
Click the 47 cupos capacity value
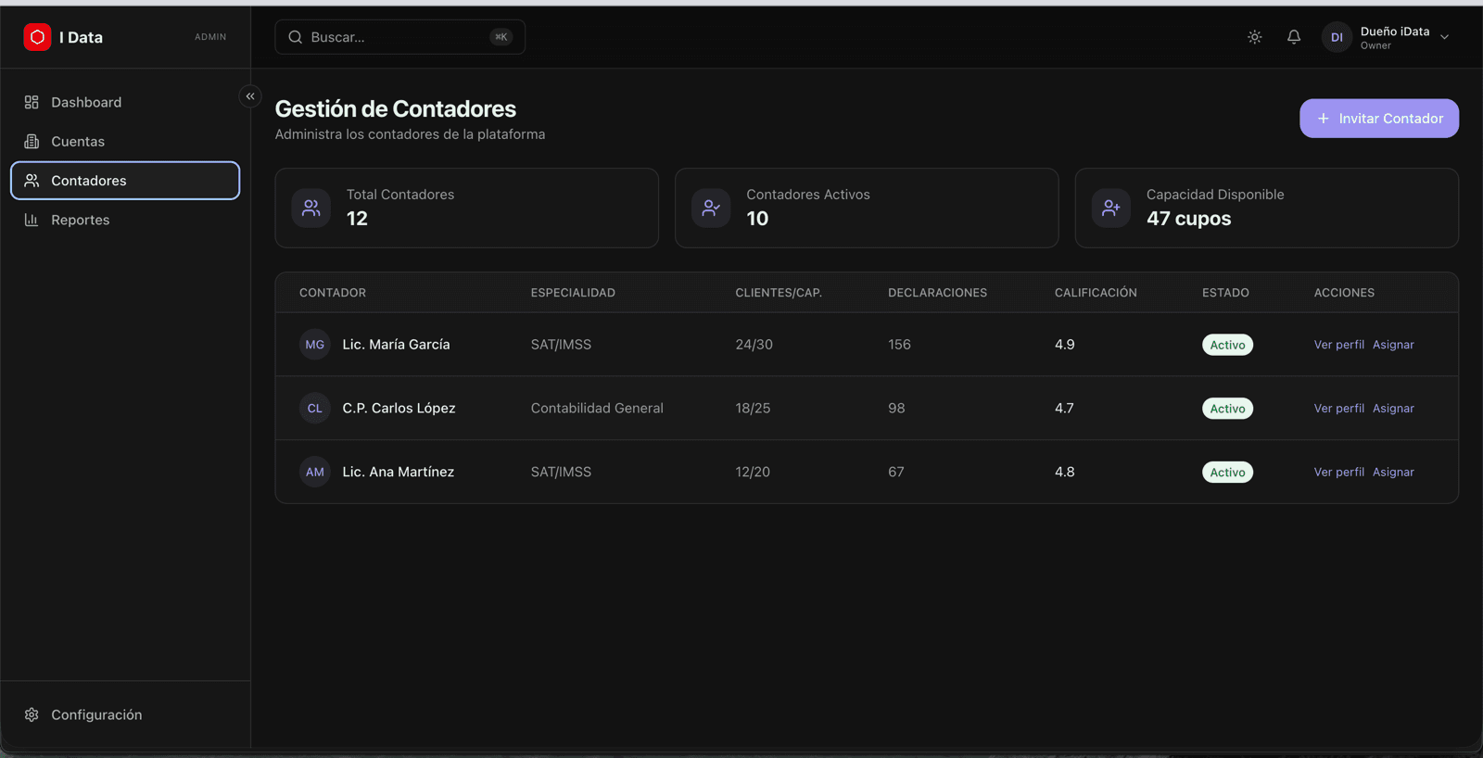(x=1189, y=219)
